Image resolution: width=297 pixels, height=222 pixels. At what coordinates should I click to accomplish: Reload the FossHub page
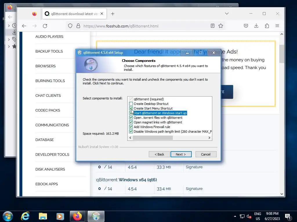tap(45, 26)
